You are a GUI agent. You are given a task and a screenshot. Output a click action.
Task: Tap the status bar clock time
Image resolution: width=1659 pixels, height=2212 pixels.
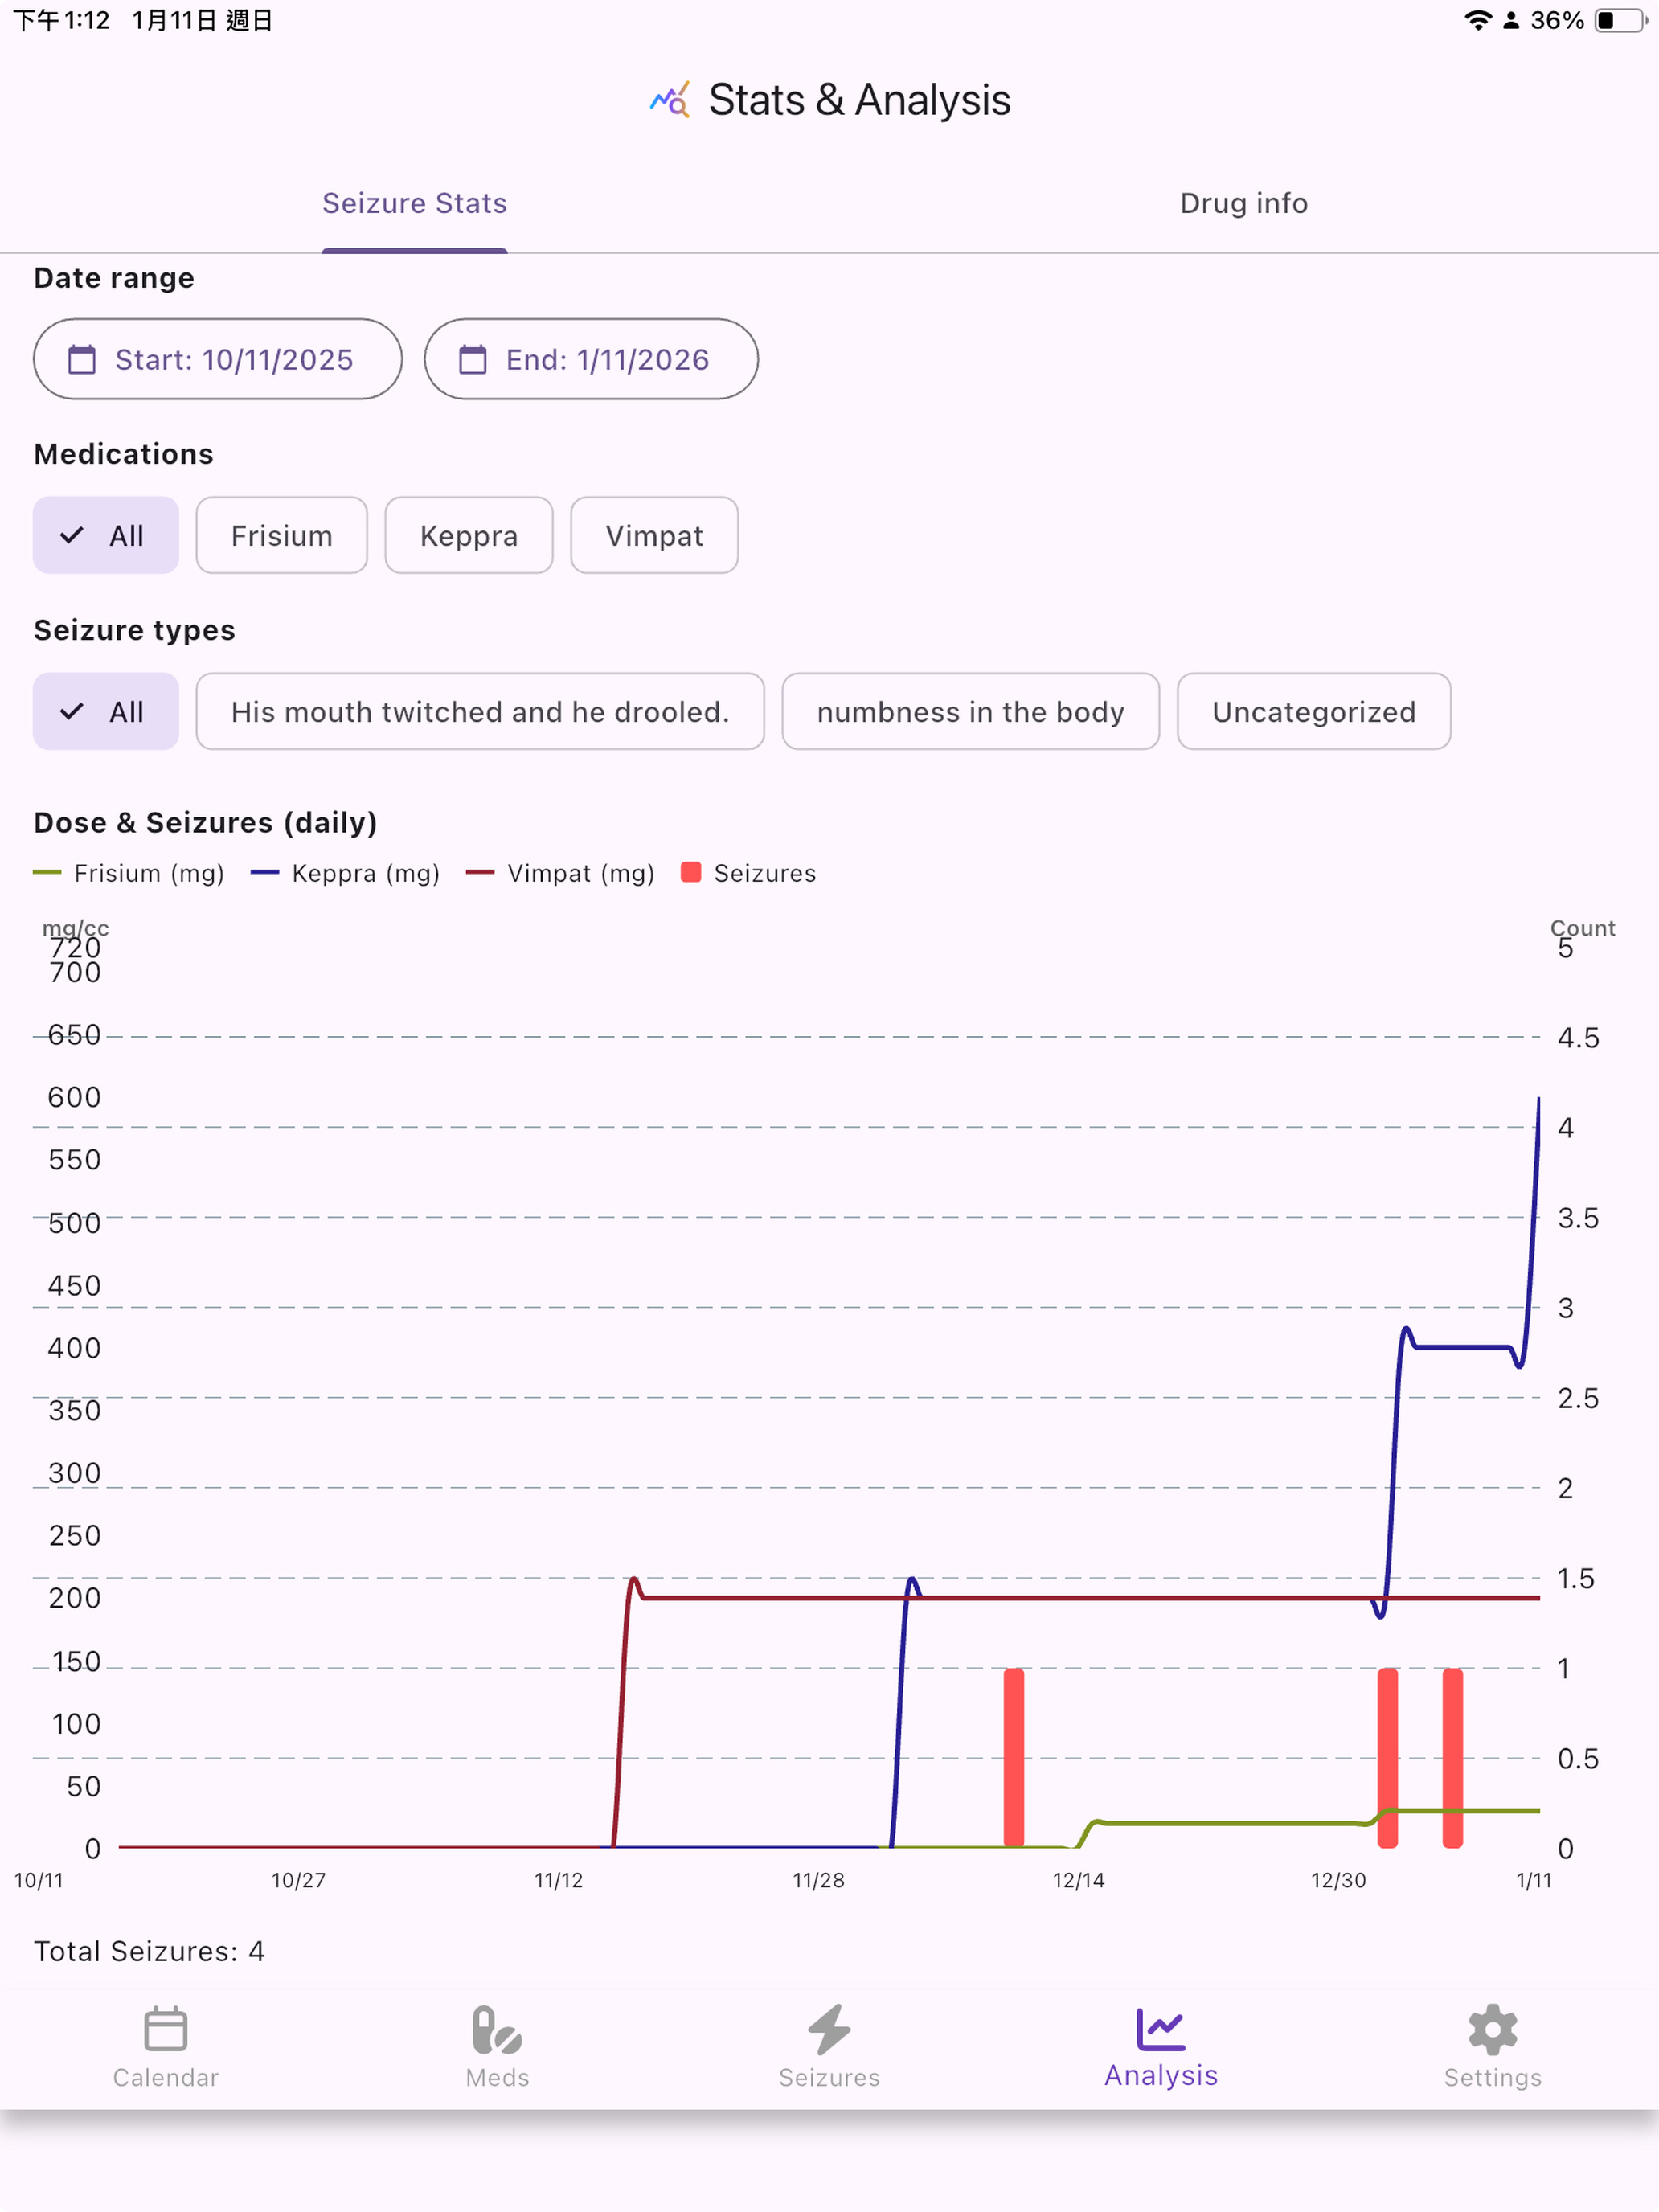pyautogui.click(x=61, y=20)
